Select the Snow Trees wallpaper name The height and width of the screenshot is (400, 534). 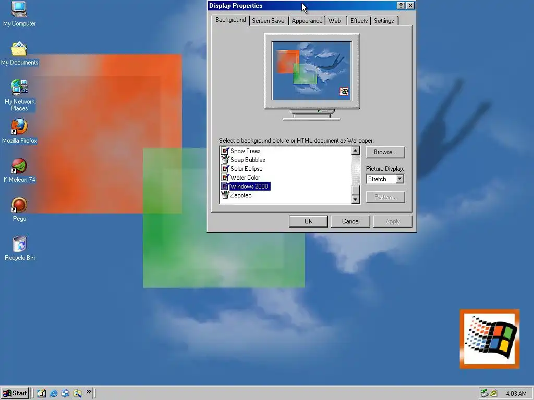245,151
